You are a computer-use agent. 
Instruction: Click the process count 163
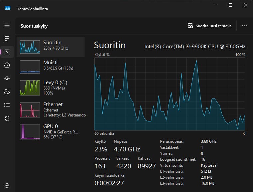tap(100, 166)
